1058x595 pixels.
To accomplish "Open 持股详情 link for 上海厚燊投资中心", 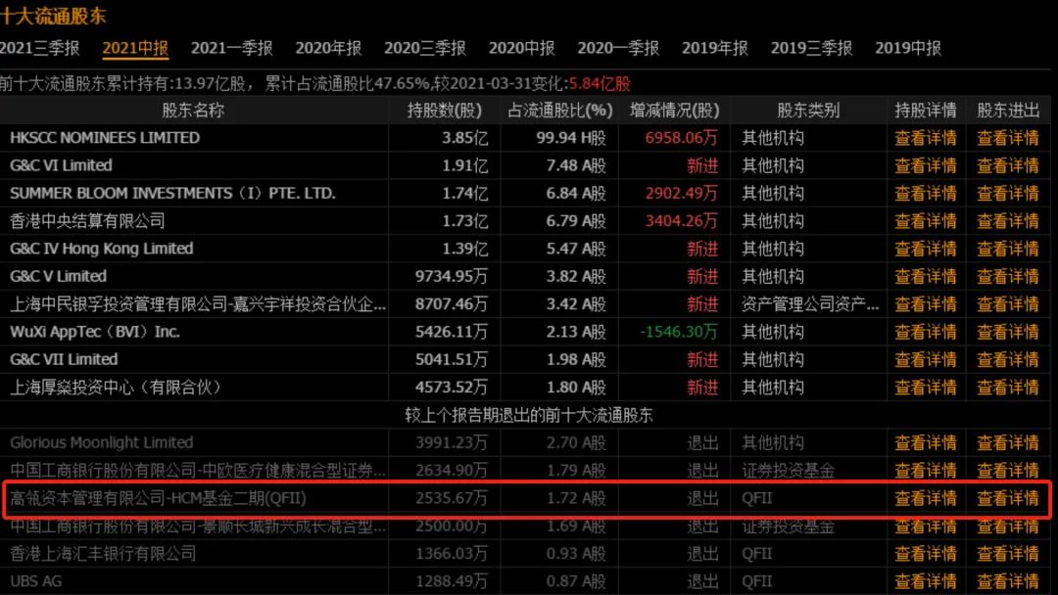I will point(925,388).
